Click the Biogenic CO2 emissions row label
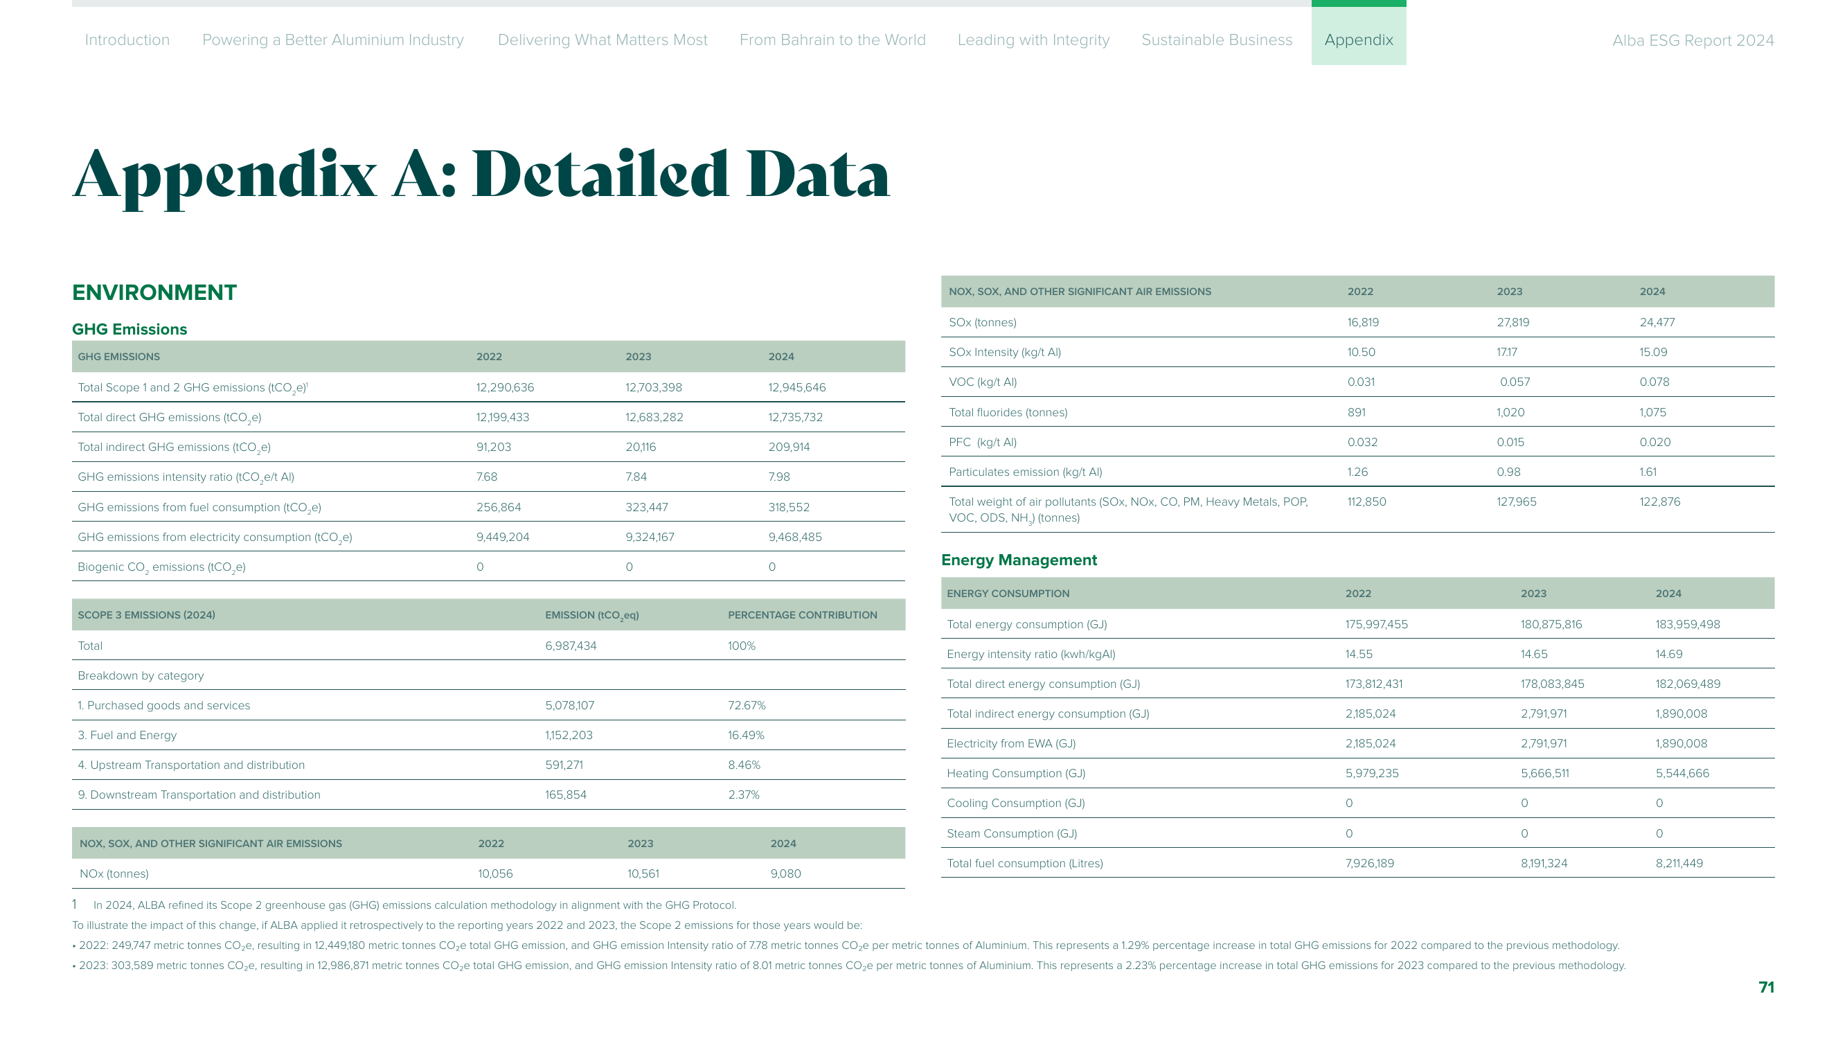1847x1039 pixels. coord(161,567)
